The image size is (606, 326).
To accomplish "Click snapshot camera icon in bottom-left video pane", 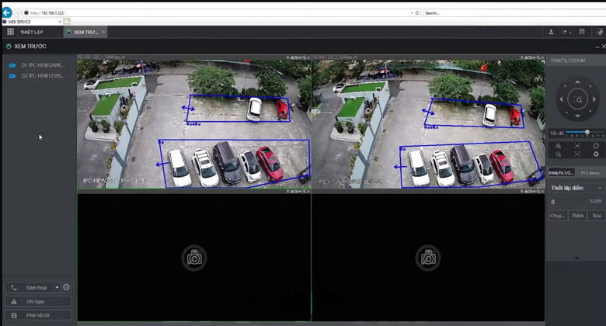I will pos(193,258).
